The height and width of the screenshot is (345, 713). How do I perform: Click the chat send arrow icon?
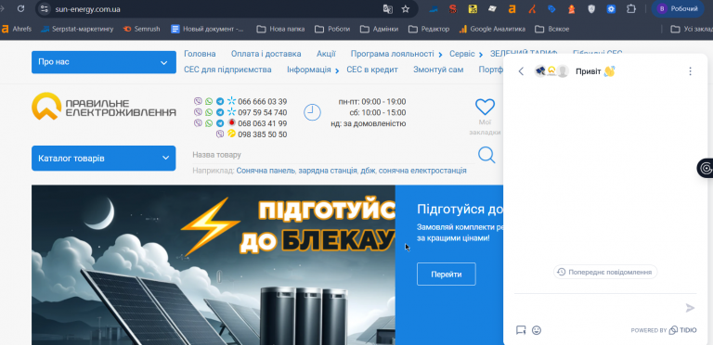[x=691, y=308]
